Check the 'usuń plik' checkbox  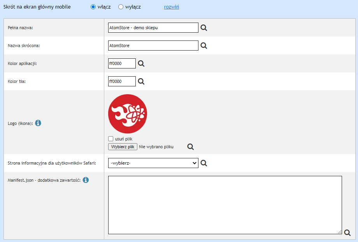[111, 139]
